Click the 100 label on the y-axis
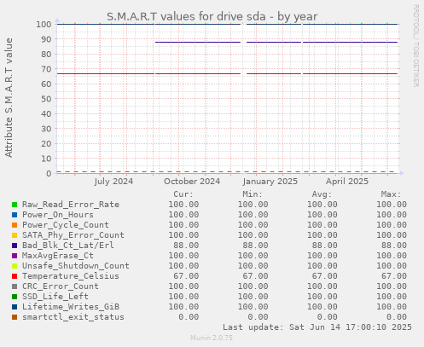The width and height of the screenshot is (424, 347). pyautogui.click(x=44, y=24)
